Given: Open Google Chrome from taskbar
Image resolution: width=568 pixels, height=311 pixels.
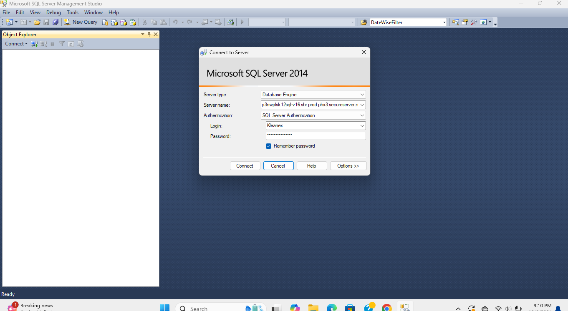Looking at the screenshot, I should click(386, 308).
